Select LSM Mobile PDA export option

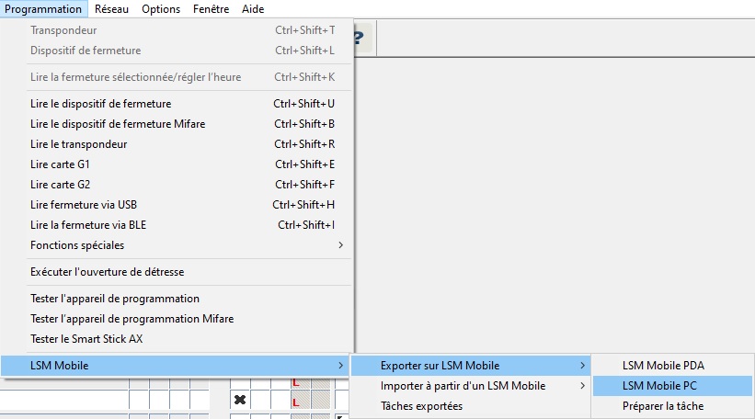click(x=662, y=366)
